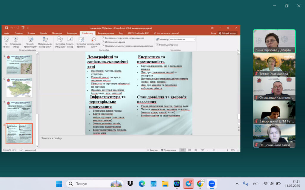Select slide 10 thumbnail with map
The height and width of the screenshot is (190, 305).
19,87
